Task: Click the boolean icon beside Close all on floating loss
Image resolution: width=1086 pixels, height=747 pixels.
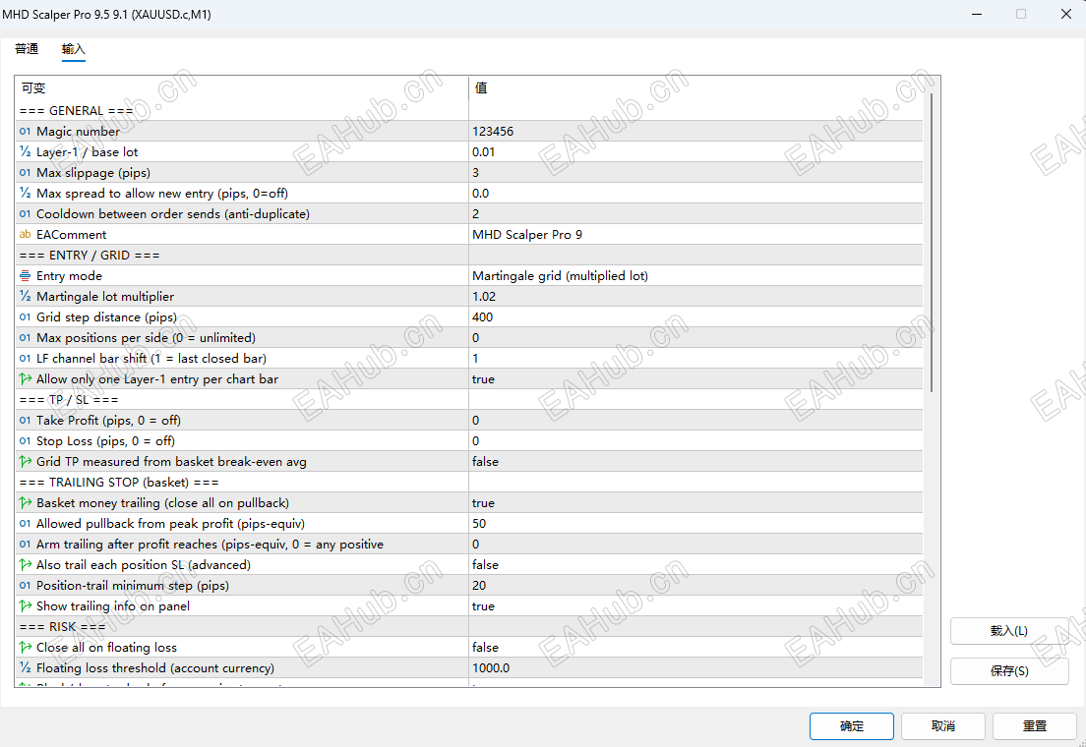Action: point(25,647)
